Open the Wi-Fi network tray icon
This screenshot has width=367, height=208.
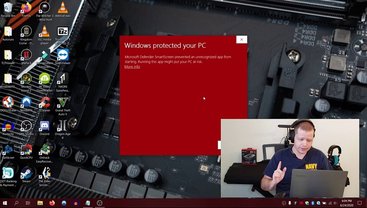(x=330, y=203)
